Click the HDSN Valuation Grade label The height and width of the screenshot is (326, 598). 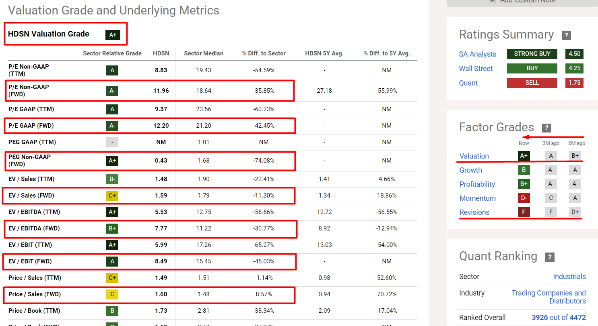coord(49,34)
